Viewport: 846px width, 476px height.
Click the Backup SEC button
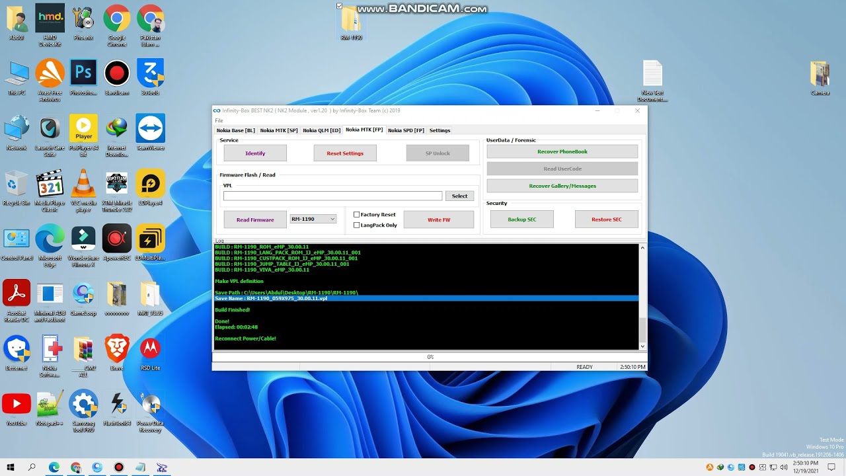pyautogui.click(x=522, y=219)
